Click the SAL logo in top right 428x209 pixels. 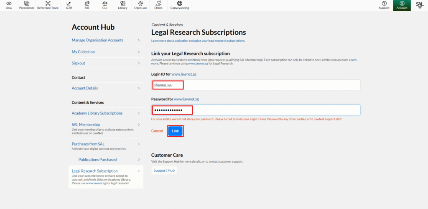[420, 5]
